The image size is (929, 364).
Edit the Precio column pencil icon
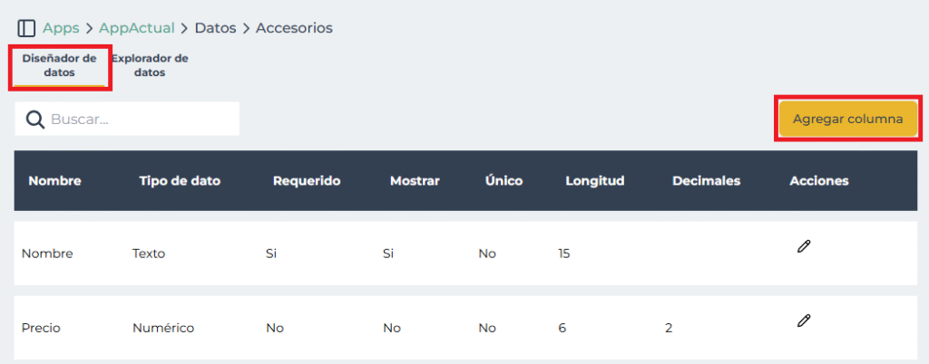[803, 321]
